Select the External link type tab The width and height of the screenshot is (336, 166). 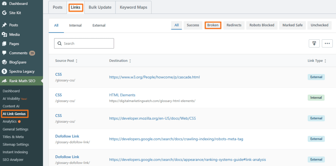point(99,25)
